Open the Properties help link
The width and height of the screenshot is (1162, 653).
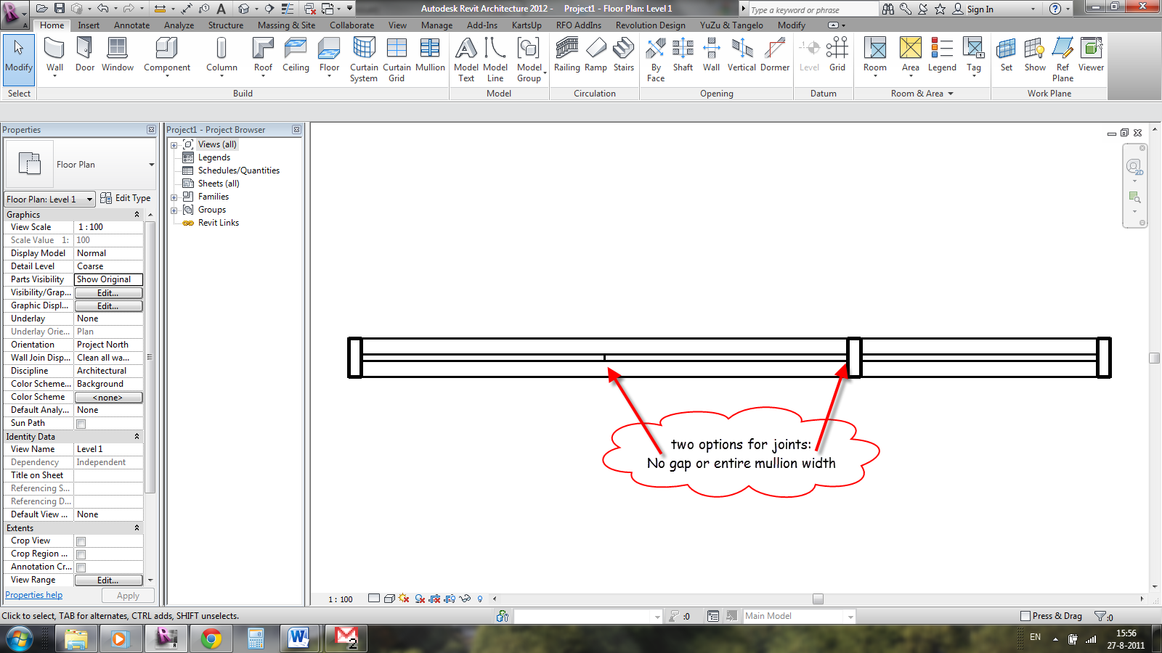point(33,594)
